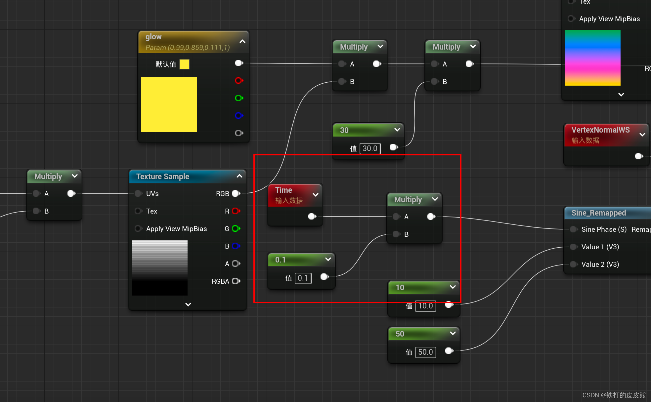Click the Texture Sample A output pin
Image resolution: width=651 pixels, height=402 pixels.
coord(236,264)
